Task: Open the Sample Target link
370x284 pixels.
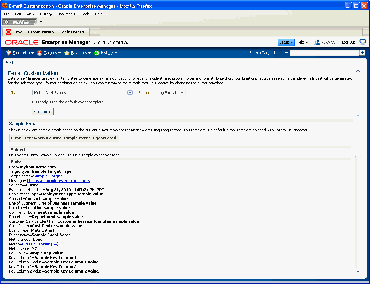Action: [48, 176]
